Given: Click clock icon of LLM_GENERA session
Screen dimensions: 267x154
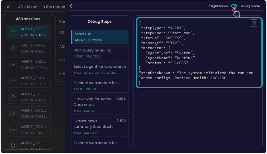Looking at the screenshot, I should pyautogui.click(x=13, y=48).
